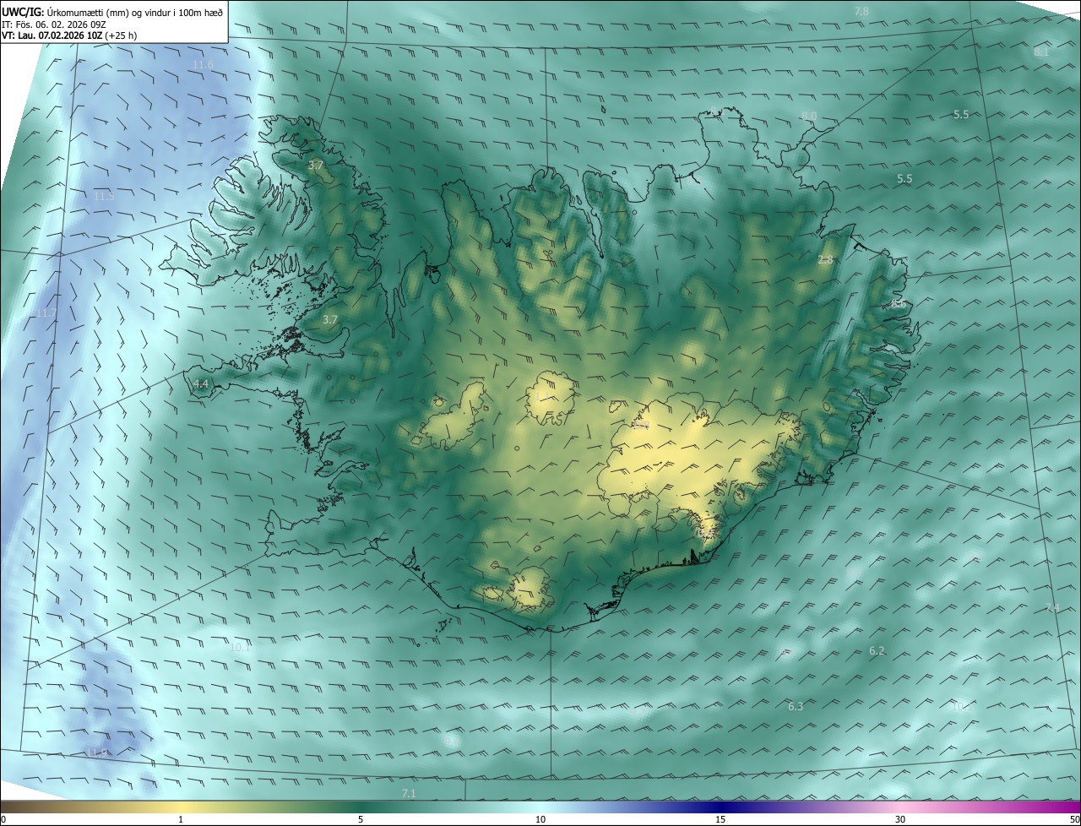Click the 'IT: Fös. 06. 02. 2026 09Z' line

click(x=52, y=24)
